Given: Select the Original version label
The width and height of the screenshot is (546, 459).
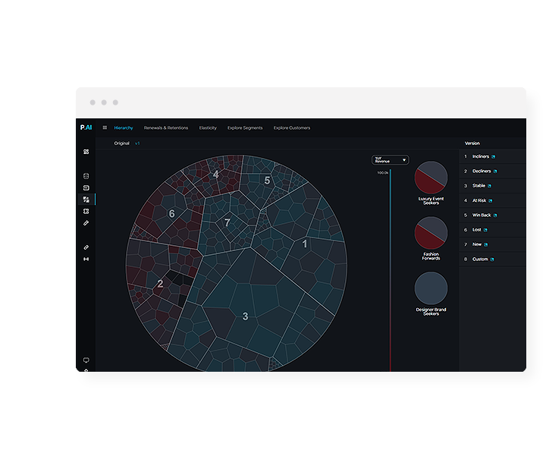Looking at the screenshot, I should (x=122, y=143).
